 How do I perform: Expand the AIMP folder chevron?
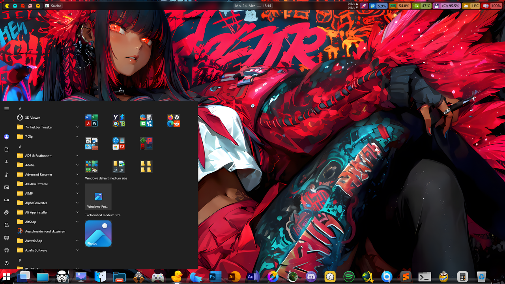pyautogui.click(x=77, y=193)
